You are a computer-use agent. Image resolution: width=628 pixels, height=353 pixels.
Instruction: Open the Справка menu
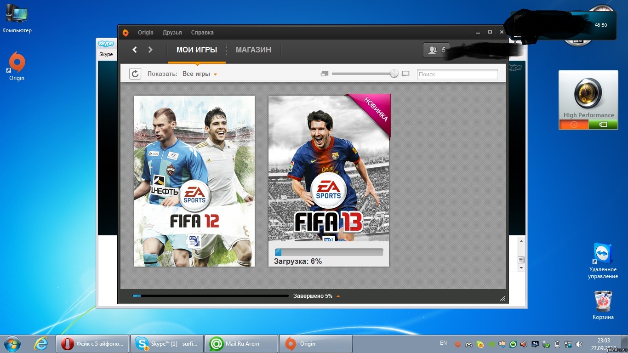pos(202,33)
